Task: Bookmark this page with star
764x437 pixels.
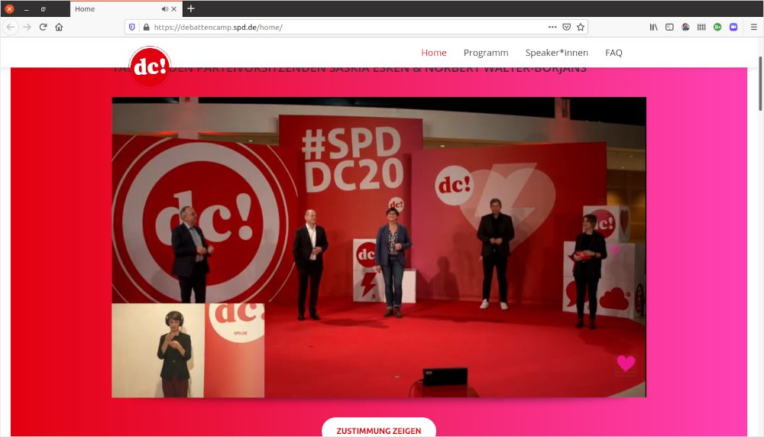Action: point(581,28)
